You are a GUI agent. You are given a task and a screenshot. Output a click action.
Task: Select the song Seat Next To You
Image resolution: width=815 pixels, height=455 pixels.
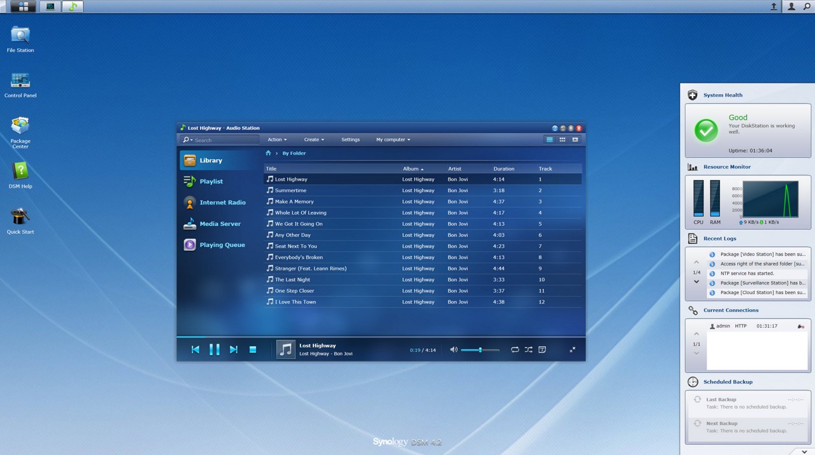(x=423, y=246)
